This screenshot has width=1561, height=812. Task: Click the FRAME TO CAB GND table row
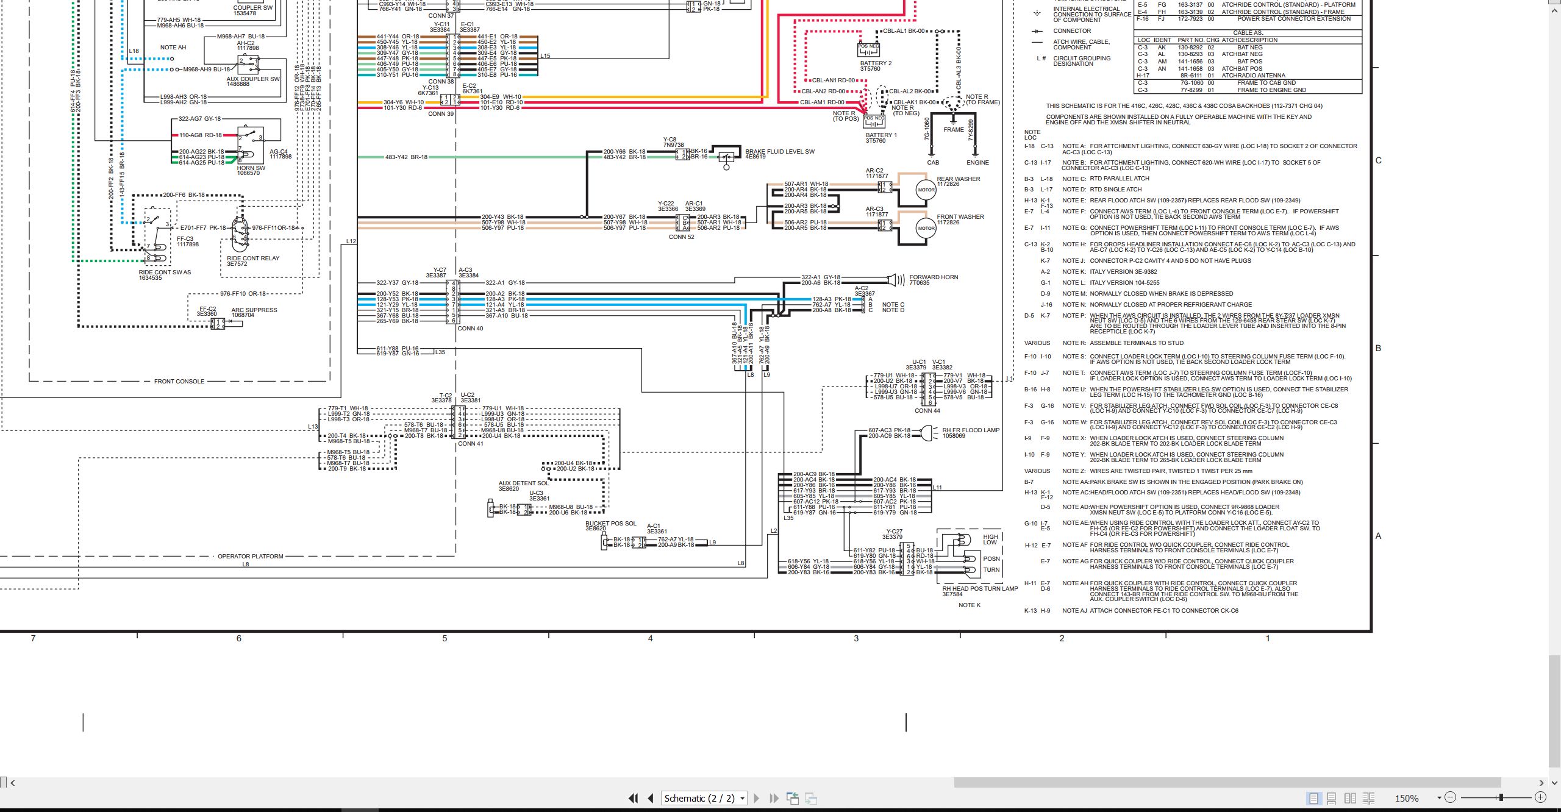1248,83
